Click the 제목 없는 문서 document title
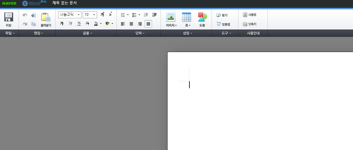This screenshot has width=353, height=150. click(x=64, y=3)
